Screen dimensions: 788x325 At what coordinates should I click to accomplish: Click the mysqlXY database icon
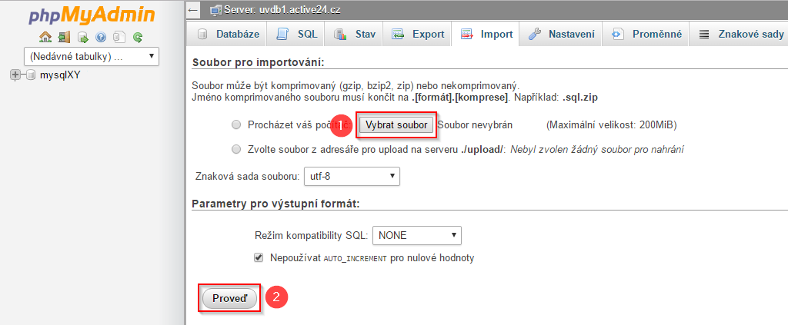(31, 75)
